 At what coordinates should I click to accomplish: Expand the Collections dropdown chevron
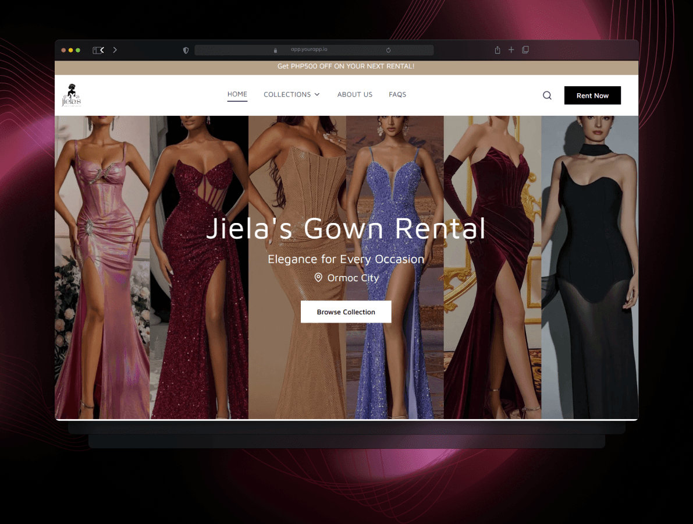pos(317,95)
